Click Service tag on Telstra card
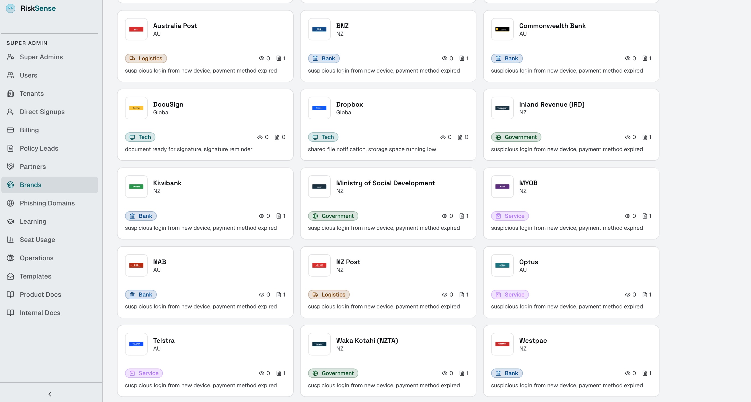751x402 pixels. tap(144, 373)
